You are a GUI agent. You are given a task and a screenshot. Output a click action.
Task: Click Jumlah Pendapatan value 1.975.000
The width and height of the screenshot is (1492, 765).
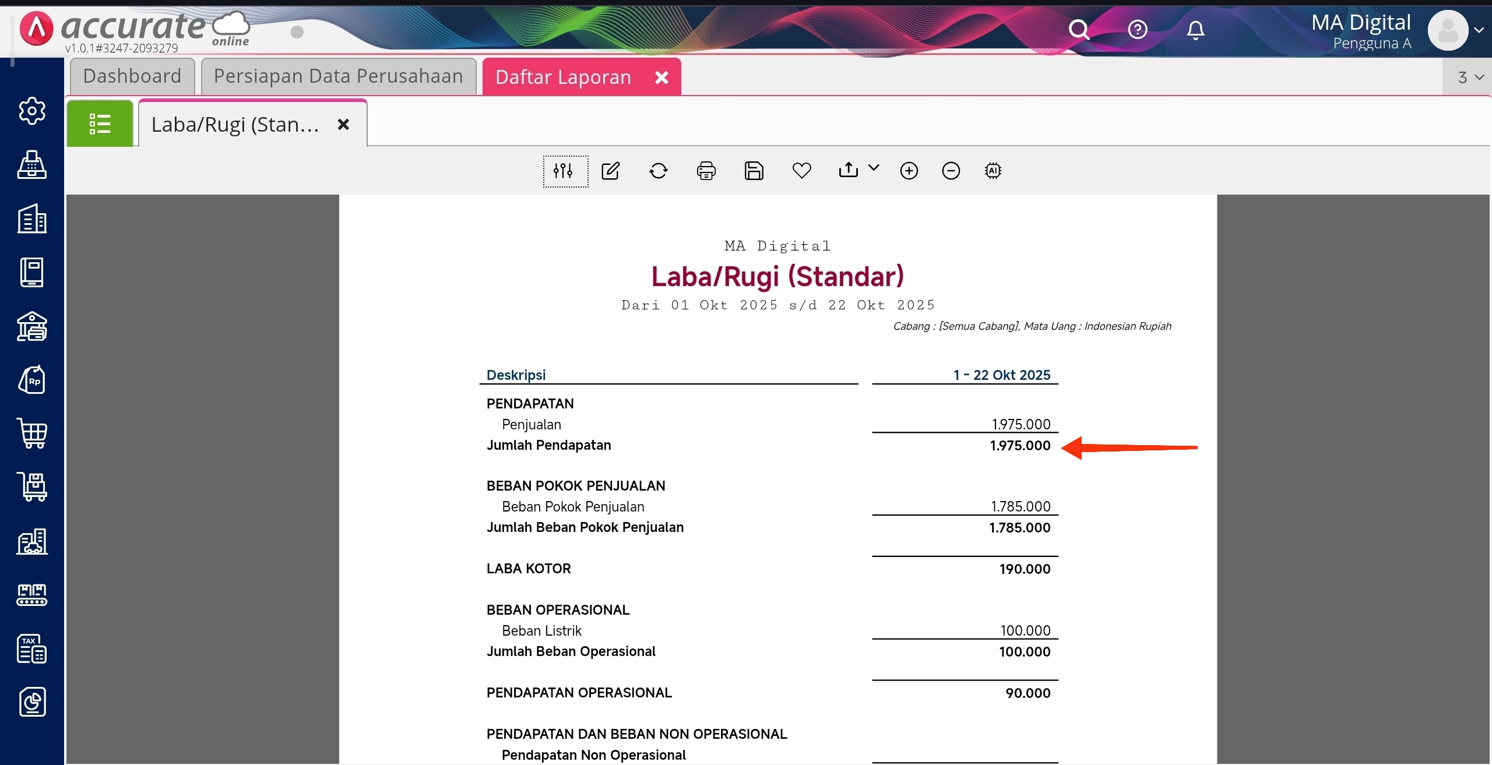1019,446
